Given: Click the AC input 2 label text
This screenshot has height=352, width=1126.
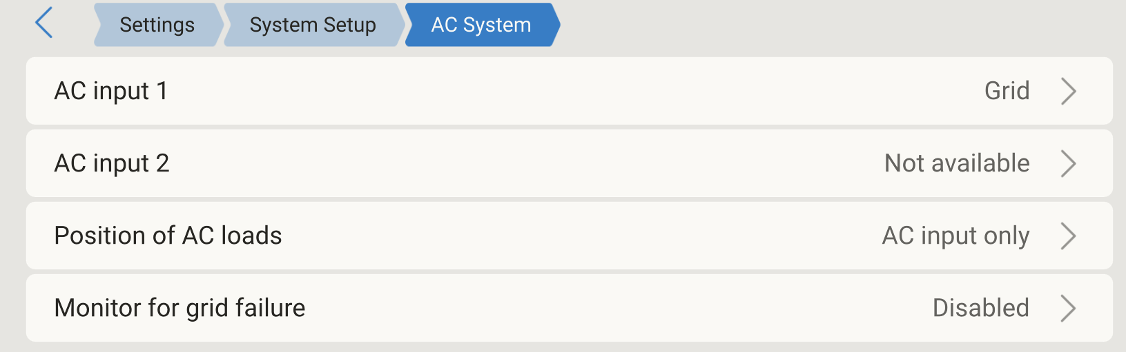Looking at the screenshot, I should [112, 163].
